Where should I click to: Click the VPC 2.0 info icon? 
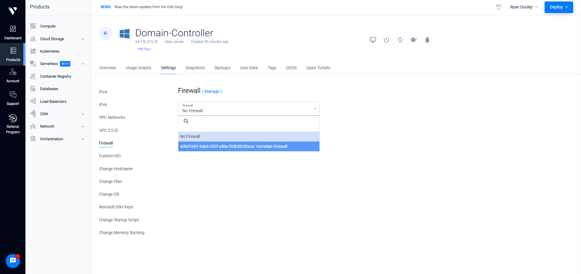coord(116,130)
